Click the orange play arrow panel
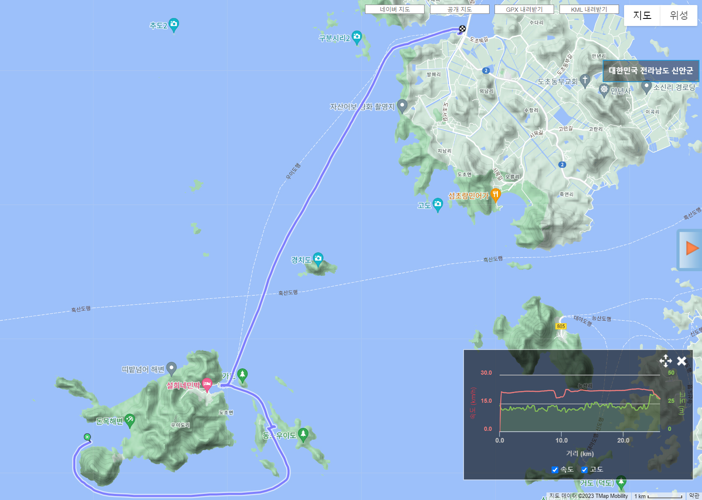Screen dimensions: 702x500 pos(690,249)
